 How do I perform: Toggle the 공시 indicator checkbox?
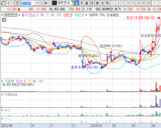(2, 119)
